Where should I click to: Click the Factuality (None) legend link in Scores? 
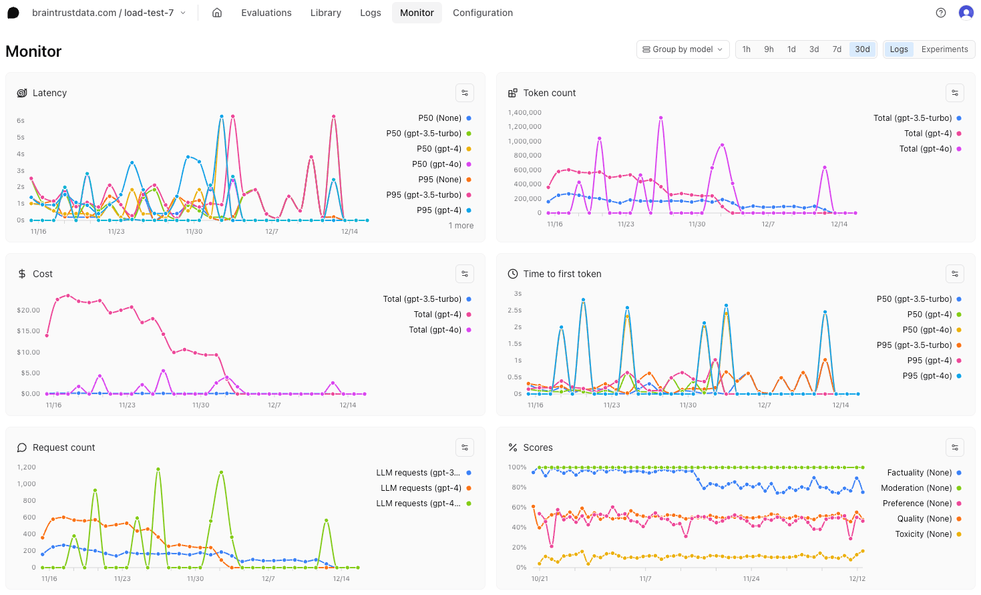point(920,472)
